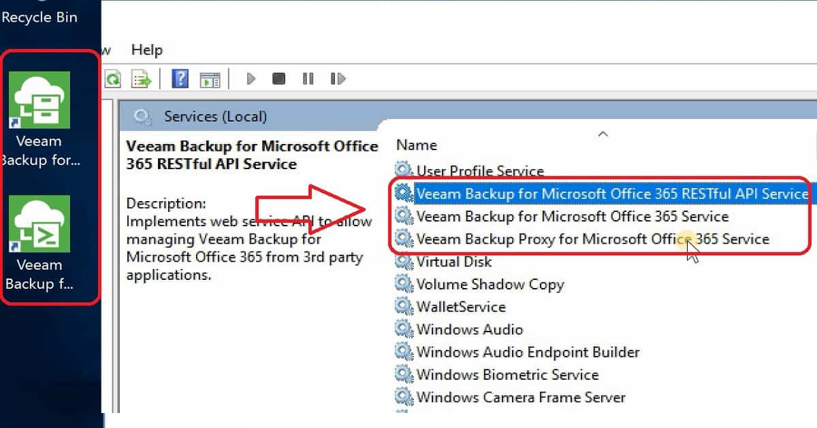Screen dimensions: 817x428
Task: Pause the selected service with Pause icon
Action: pyautogui.click(x=308, y=79)
